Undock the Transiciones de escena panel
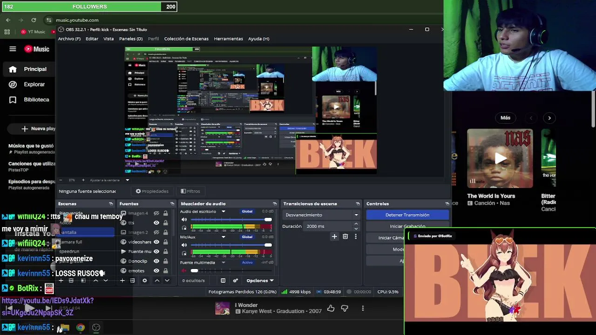The height and width of the screenshot is (335, 596). tap(358, 204)
